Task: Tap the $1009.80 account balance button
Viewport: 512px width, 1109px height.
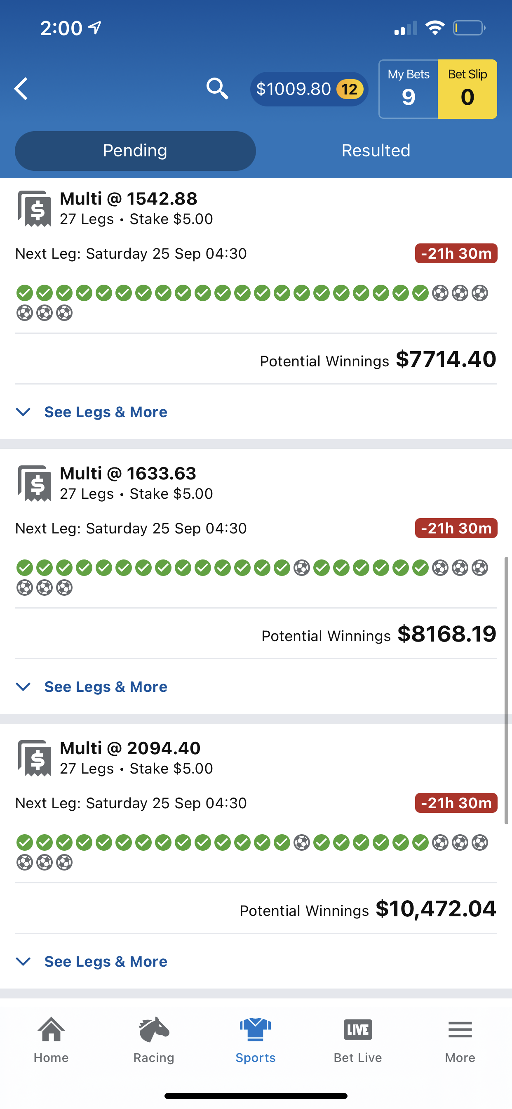Action: (309, 89)
